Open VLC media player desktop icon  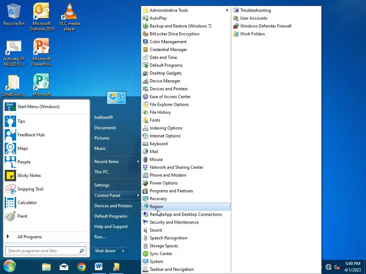point(69,17)
